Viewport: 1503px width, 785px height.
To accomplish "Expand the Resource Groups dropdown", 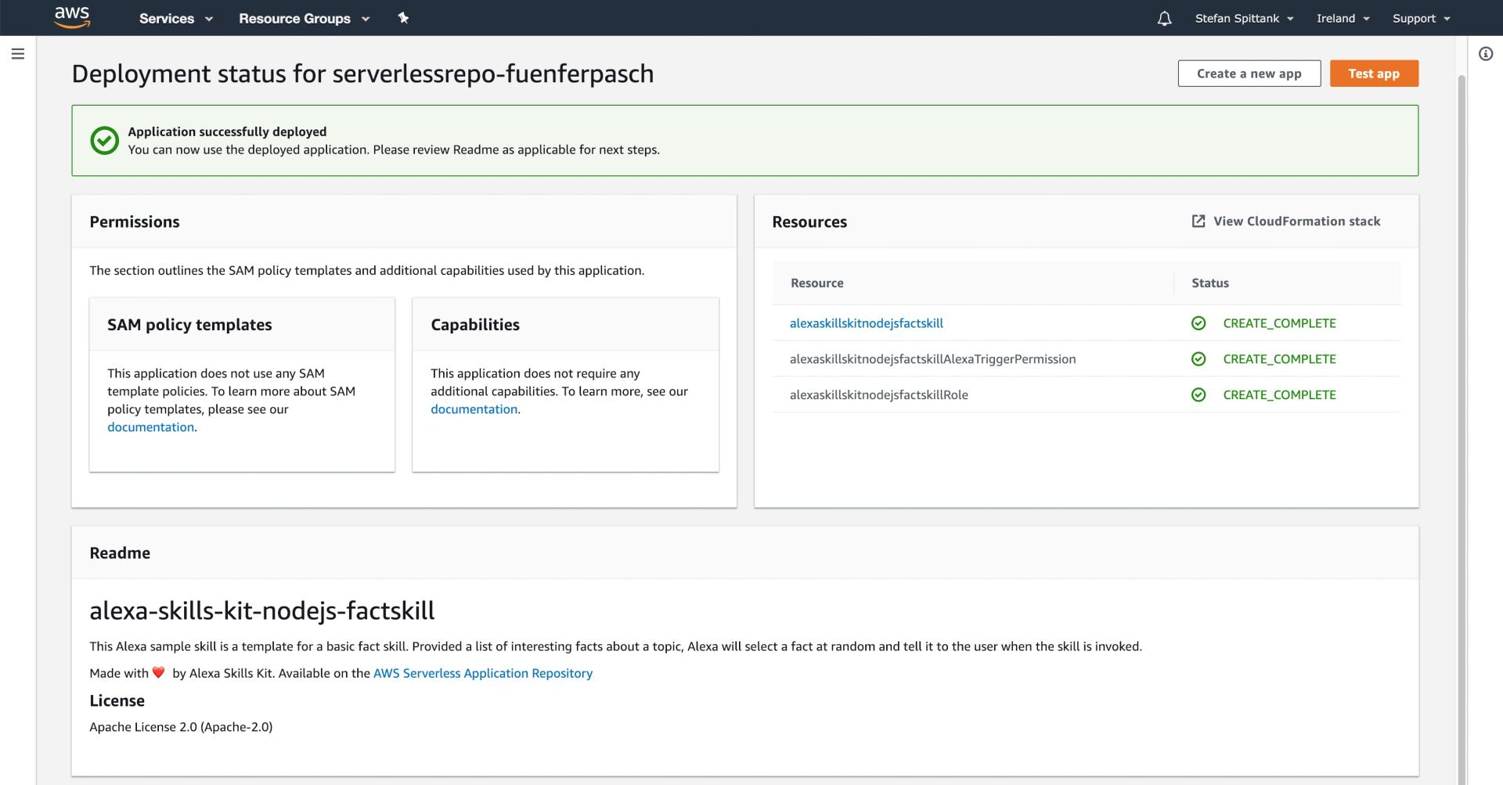I will click(x=304, y=19).
